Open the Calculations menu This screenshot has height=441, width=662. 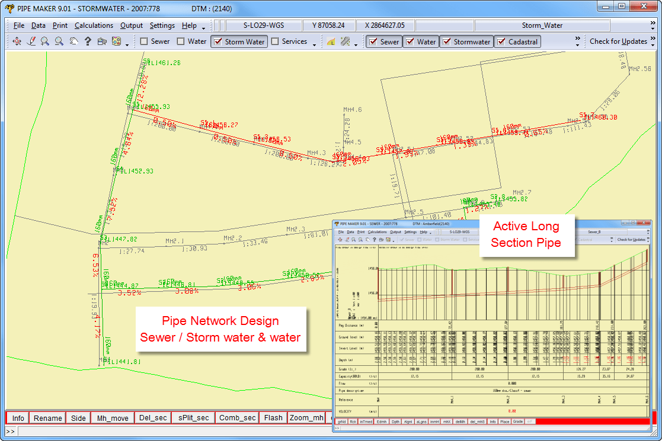pyautogui.click(x=94, y=25)
